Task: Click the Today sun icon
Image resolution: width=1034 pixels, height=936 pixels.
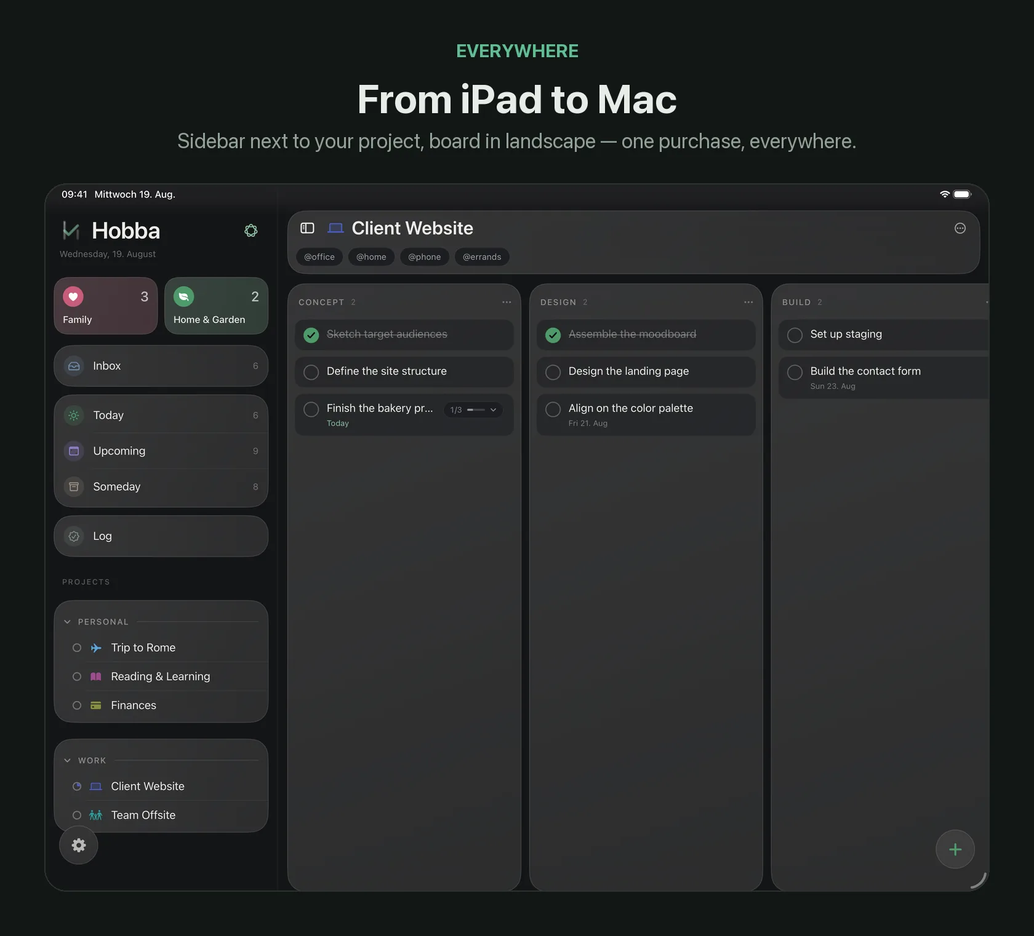Action: [74, 415]
